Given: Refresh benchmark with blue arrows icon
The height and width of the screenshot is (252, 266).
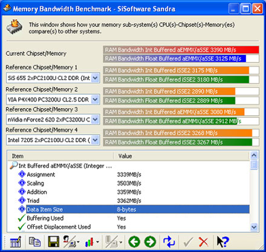Looking at the screenshot, I should coord(169,242).
